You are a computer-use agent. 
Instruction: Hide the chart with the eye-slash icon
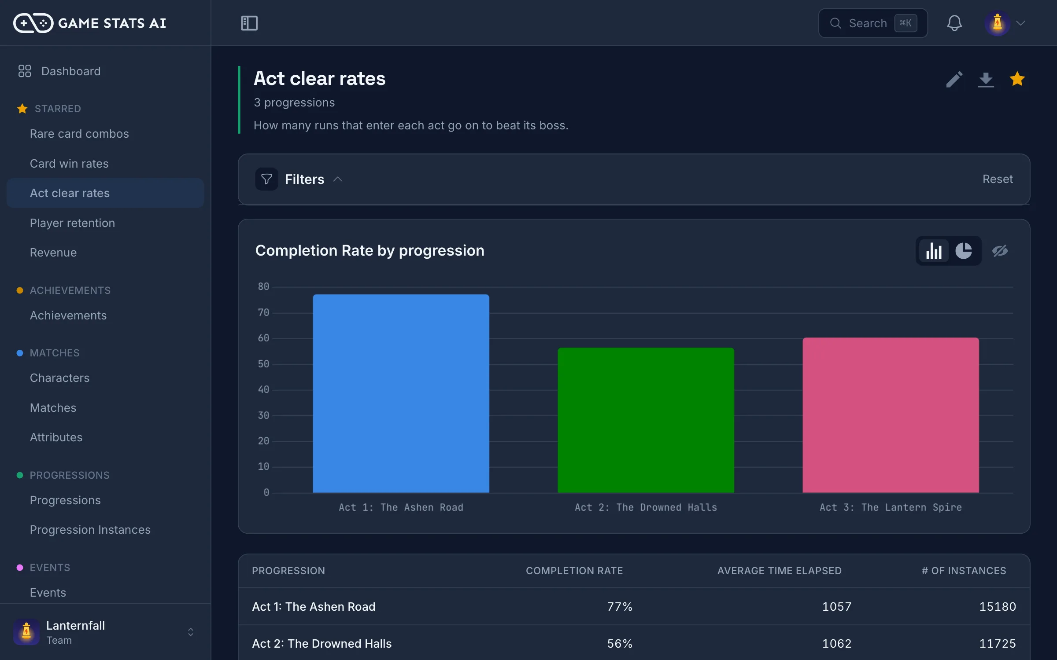tap(1000, 251)
